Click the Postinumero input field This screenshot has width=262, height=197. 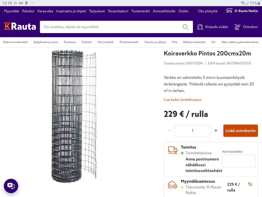(239, 161)
